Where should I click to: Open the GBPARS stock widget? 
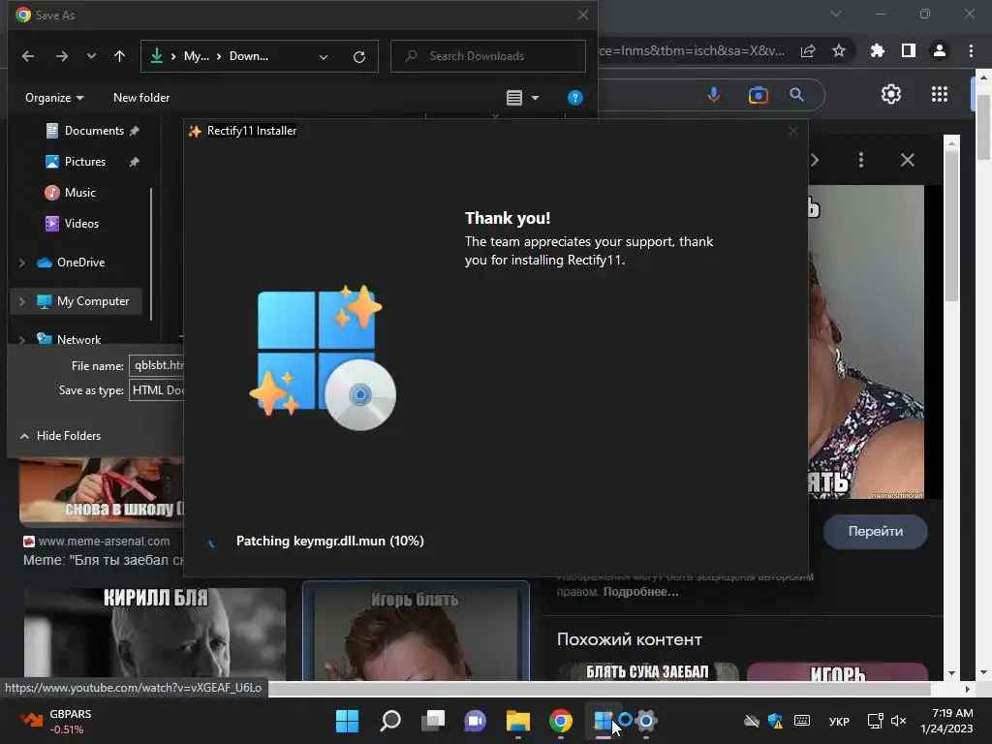57,721
